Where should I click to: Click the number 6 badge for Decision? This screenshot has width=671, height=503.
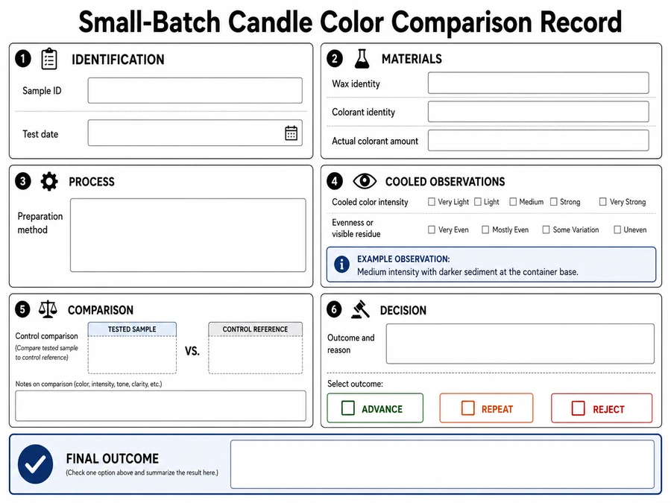(x=334, y=309)
